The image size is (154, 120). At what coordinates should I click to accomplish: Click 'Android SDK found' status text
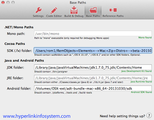[x=141, y=92]
